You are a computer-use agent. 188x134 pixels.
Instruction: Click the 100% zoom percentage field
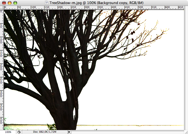[8, 132]
